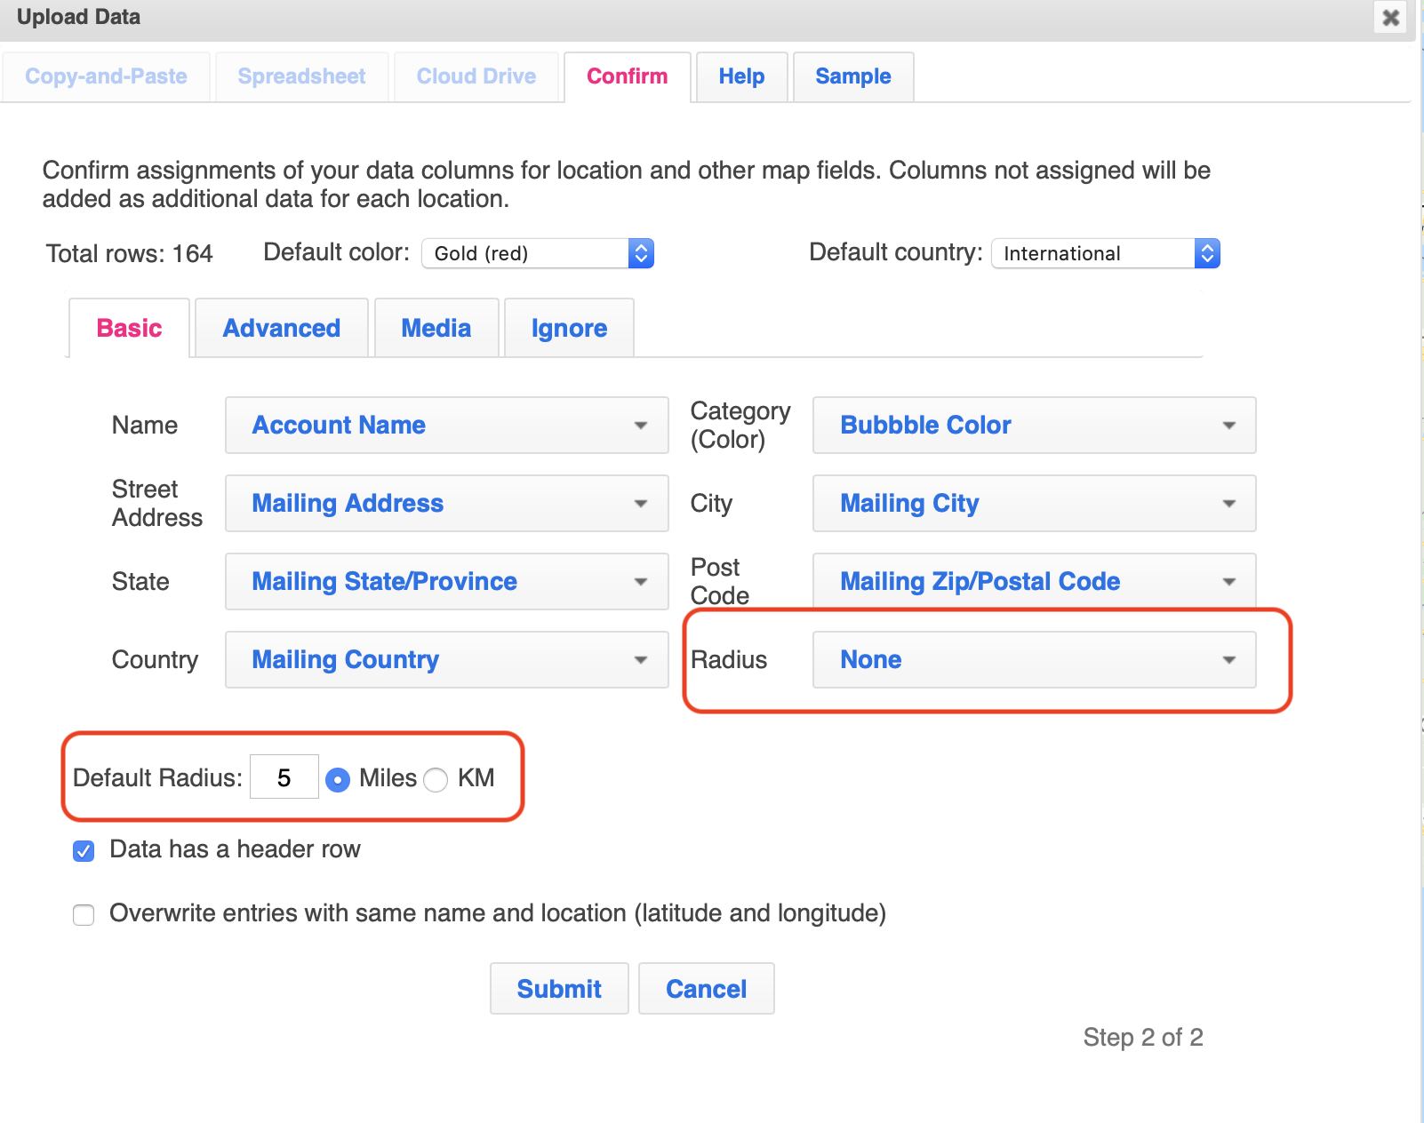Open the City dropdown showing Mailing City
1424x1123 pixels.
[1033, 503]
